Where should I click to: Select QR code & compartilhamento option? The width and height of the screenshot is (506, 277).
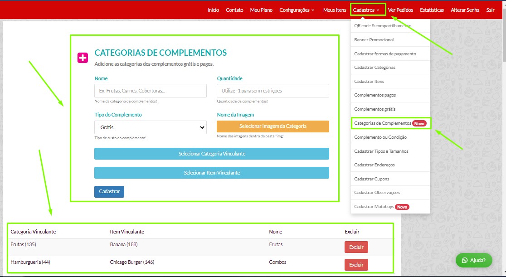pos(383,26)
